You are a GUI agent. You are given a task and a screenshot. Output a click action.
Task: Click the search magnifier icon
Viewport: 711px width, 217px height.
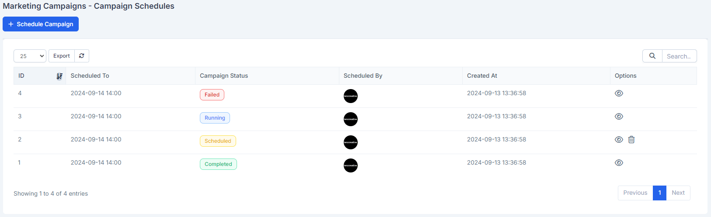tap(652, 56)
